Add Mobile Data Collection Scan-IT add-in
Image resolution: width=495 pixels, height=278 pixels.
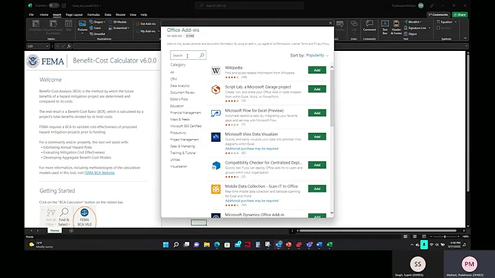[317, 189]
